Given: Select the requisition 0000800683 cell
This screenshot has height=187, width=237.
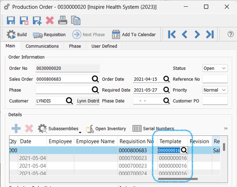Looking at the screenshot, I should pyautogui.click(x=137, y=150).
